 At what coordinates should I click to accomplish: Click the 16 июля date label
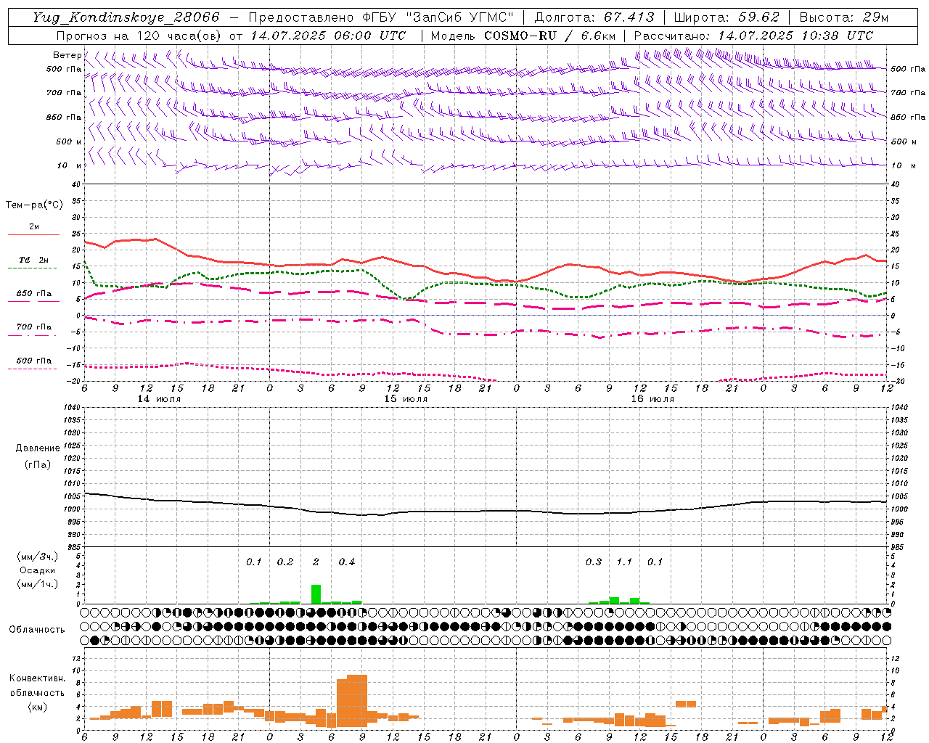pyautogui.click(x=652, y=399)
